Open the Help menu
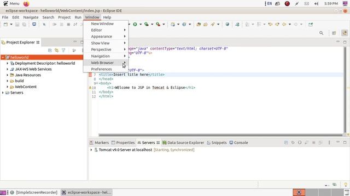Viewport: 350px width, 196px height. tap(107, 17)
